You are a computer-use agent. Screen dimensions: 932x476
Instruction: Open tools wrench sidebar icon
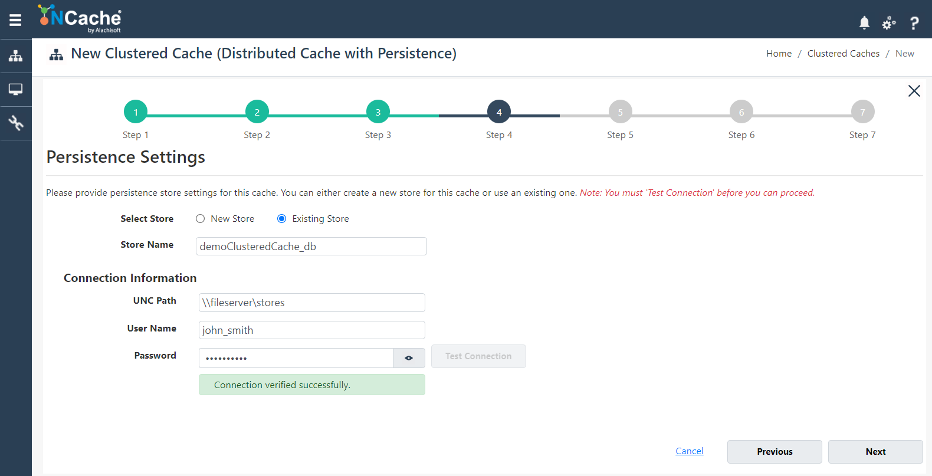(16, 123)
